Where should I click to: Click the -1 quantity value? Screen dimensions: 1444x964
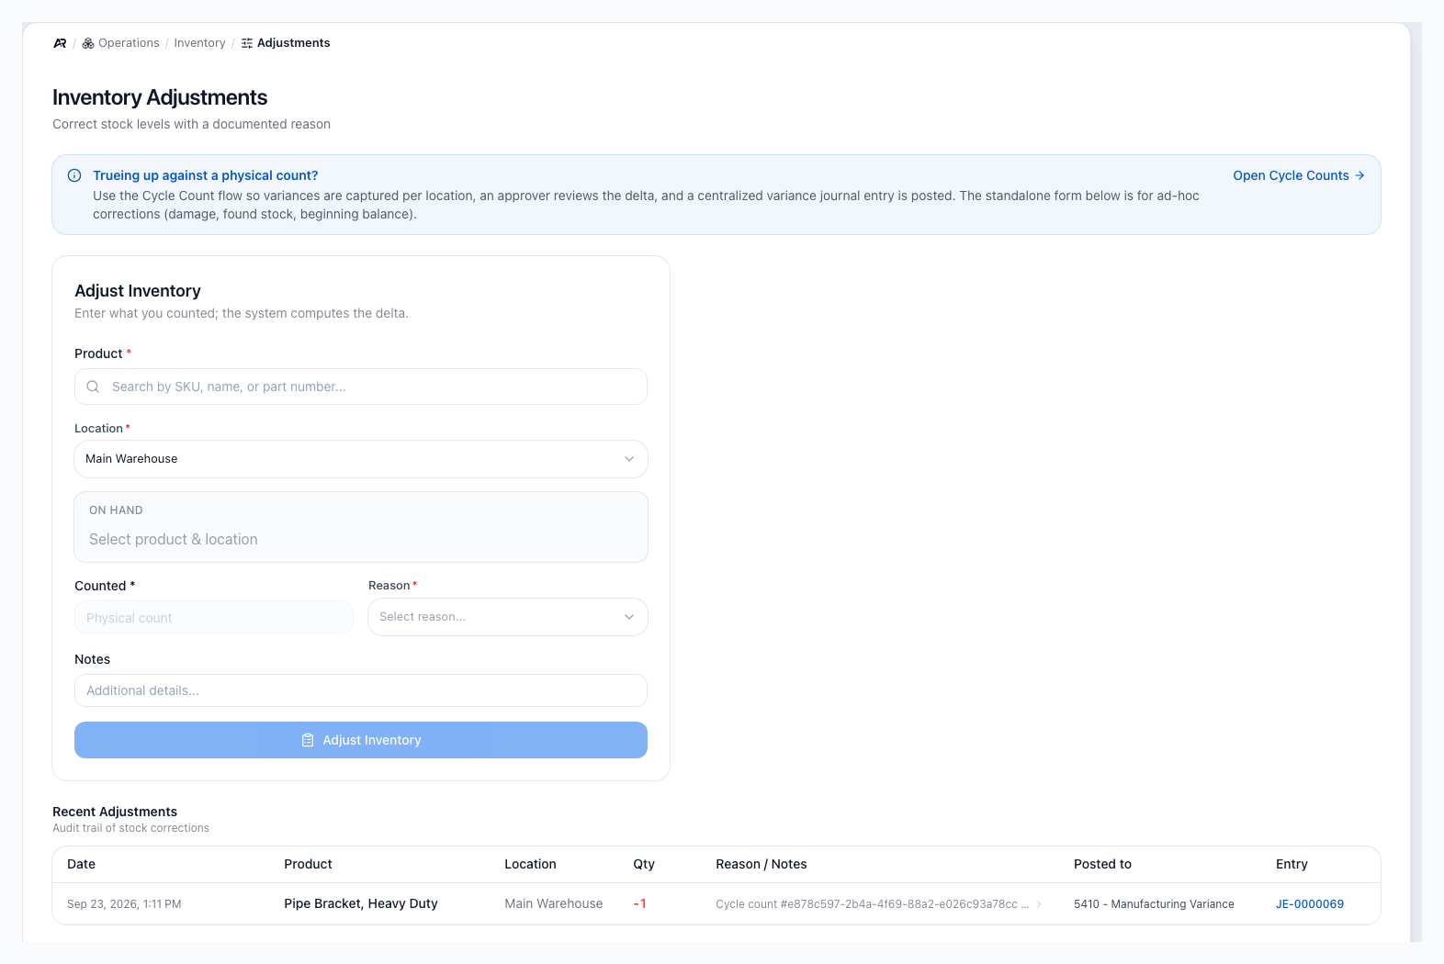(639, 903)
